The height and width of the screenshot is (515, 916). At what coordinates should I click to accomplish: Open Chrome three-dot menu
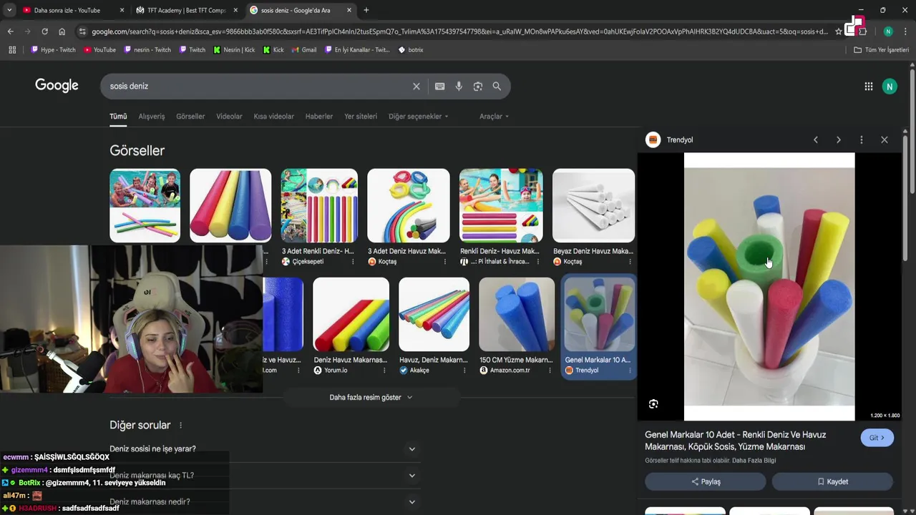pos(905,31)
